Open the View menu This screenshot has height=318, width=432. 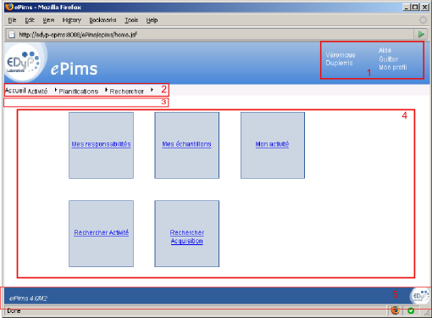pos(48,20)
